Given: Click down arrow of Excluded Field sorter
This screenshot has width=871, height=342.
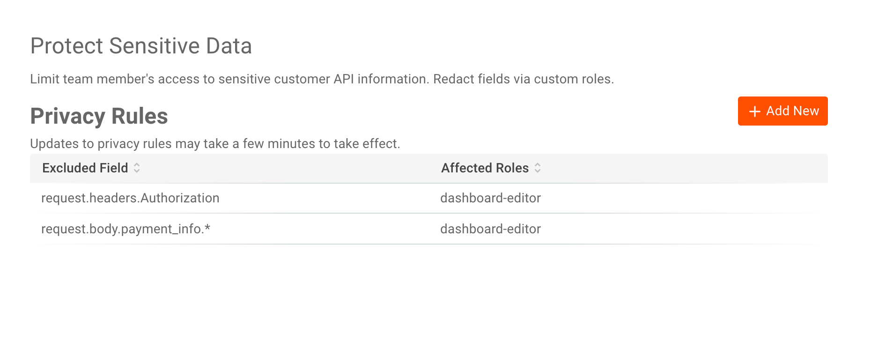Looking at the screenshot, I should coord(137,171).
